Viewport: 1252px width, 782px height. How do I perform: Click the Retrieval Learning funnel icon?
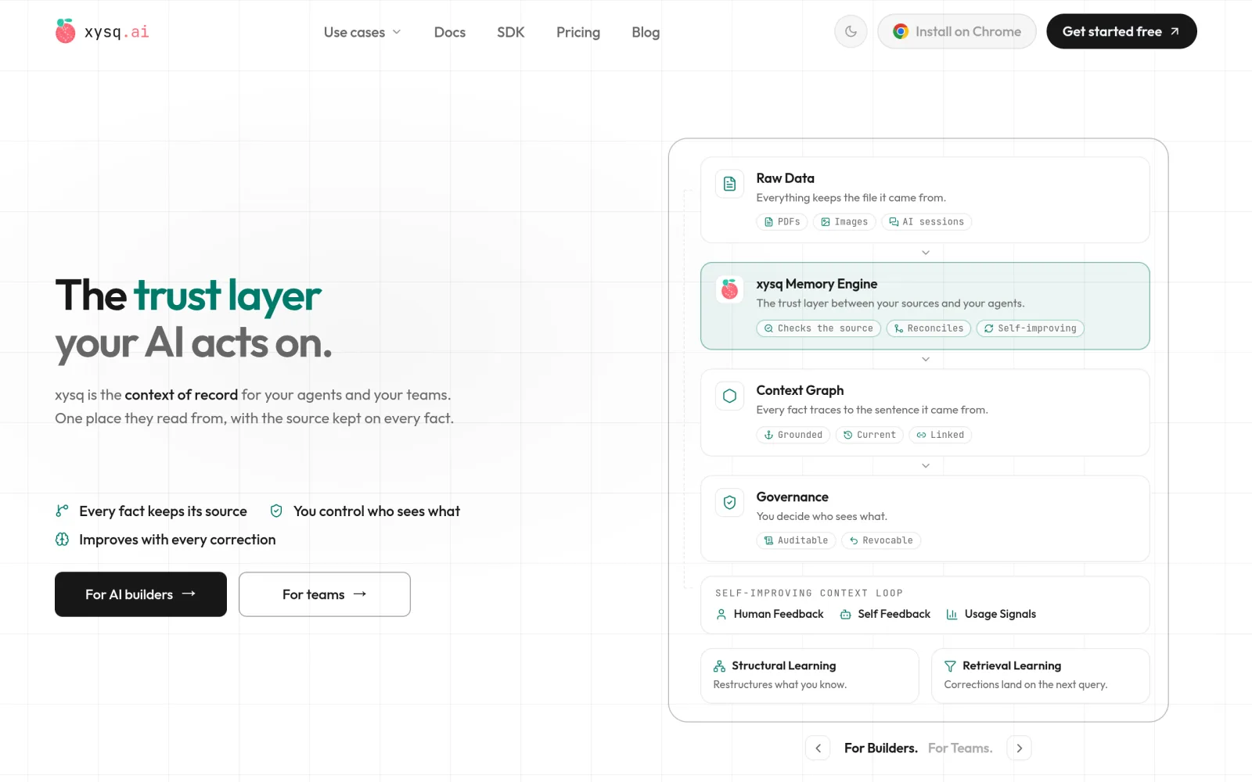coord(950,666)
